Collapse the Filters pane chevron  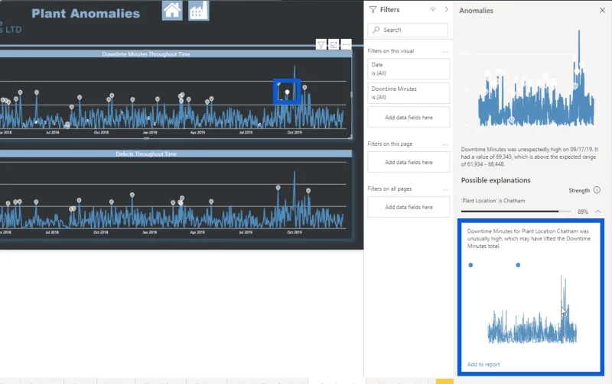tap(446, 9)
